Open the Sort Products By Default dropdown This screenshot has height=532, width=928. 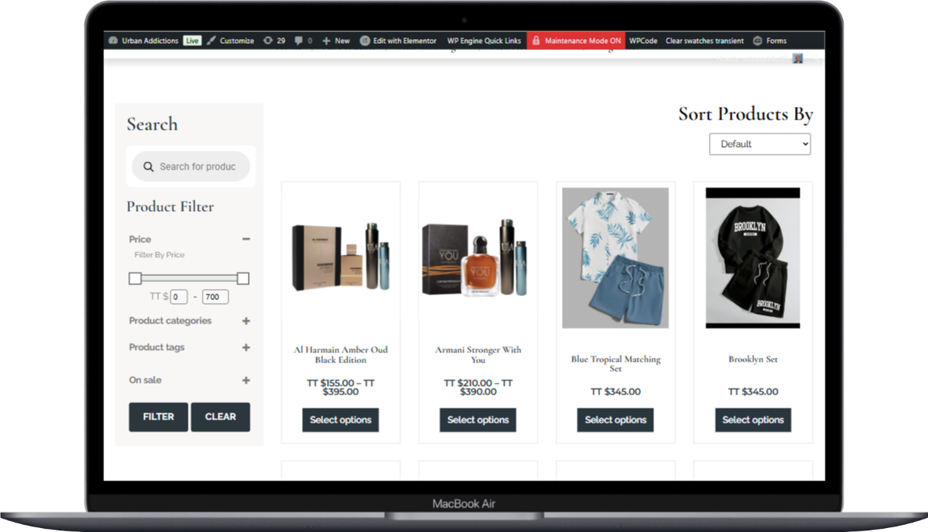(x=760, y=145)
